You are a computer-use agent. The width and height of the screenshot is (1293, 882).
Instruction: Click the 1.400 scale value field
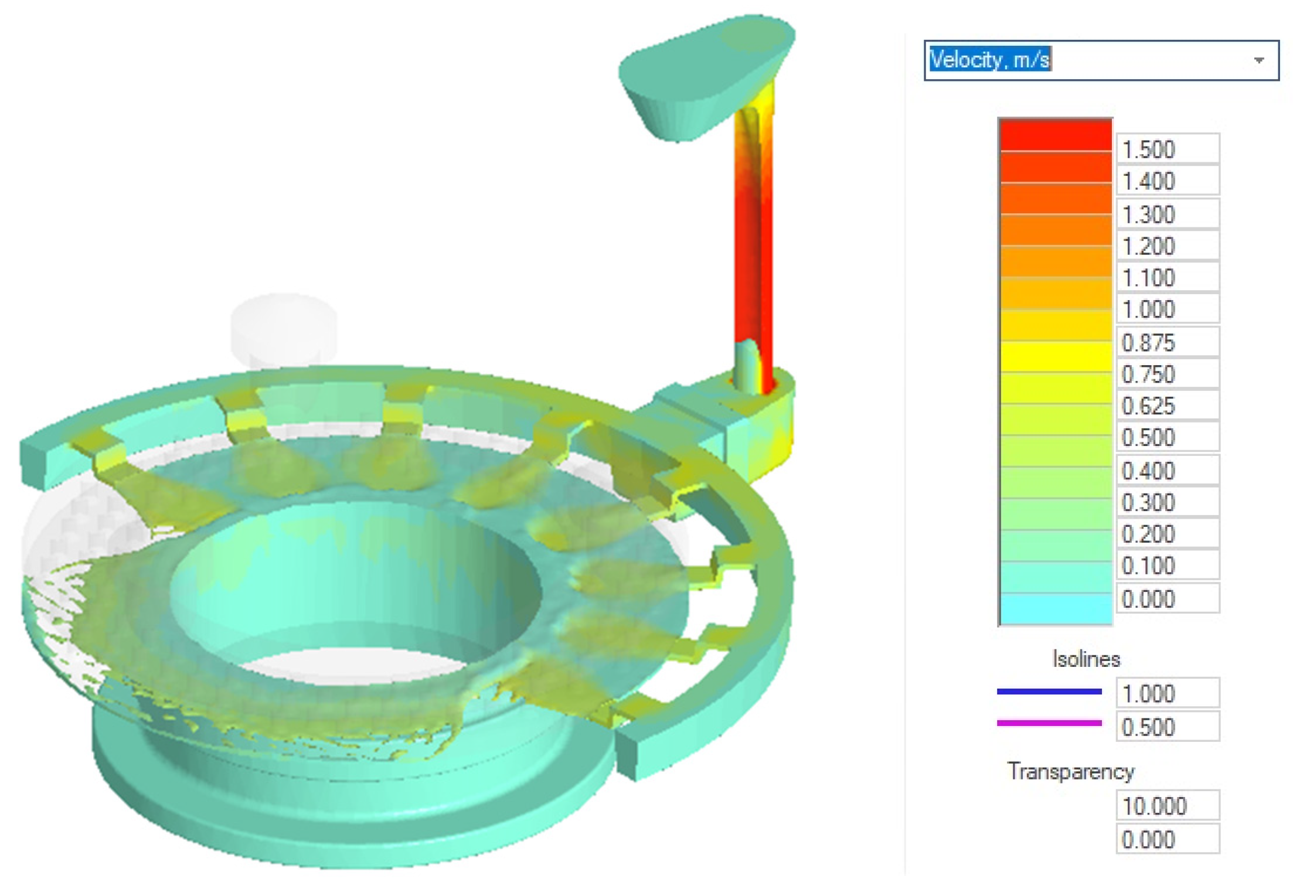click(x=1167, y=181)
